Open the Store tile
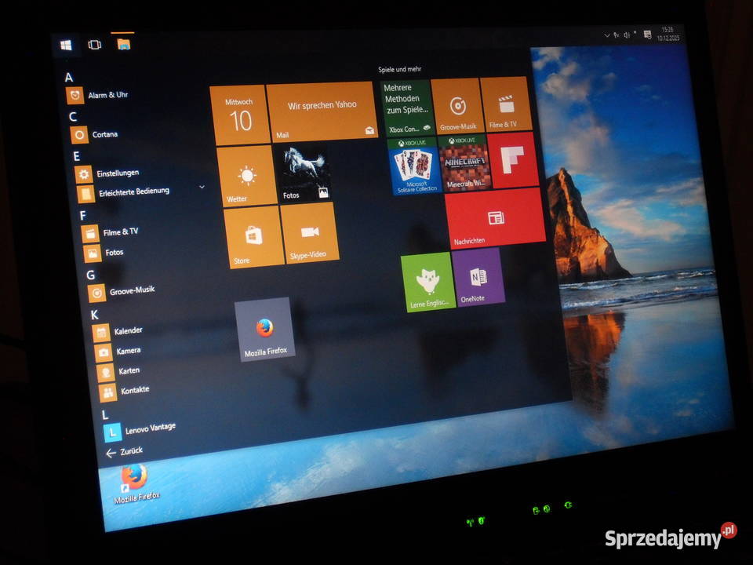 253,236
